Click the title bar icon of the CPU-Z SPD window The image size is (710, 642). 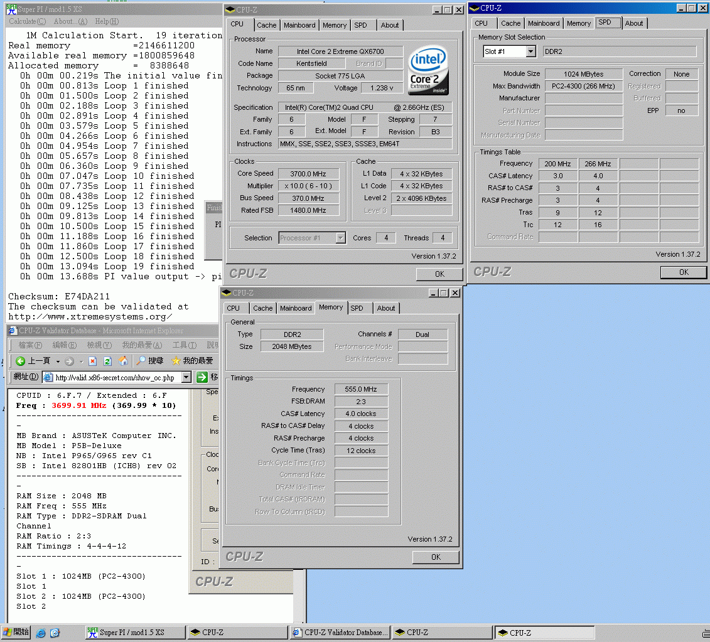[475, 8]
